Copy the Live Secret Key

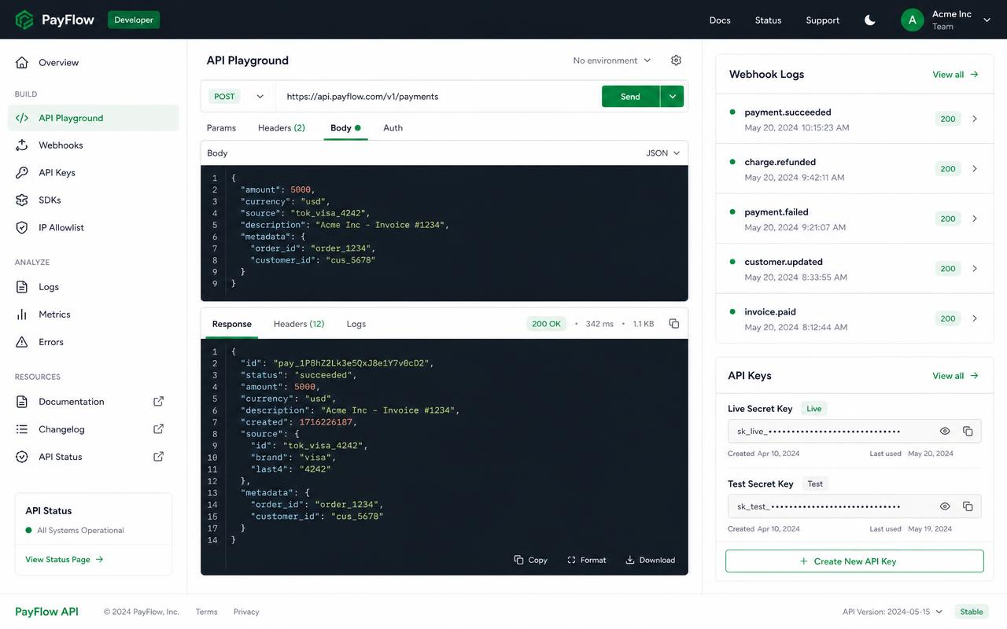968,431
